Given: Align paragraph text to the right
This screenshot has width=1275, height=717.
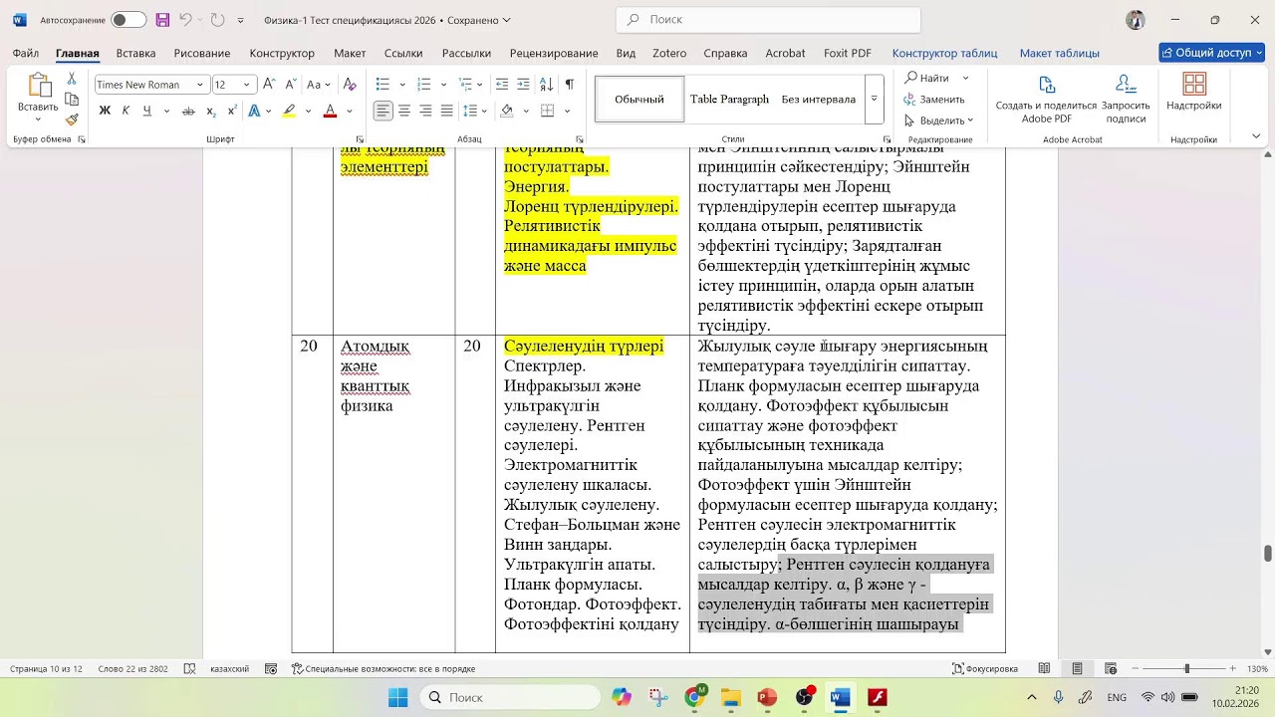Looking at the screenshot, I should pos(425,112).
